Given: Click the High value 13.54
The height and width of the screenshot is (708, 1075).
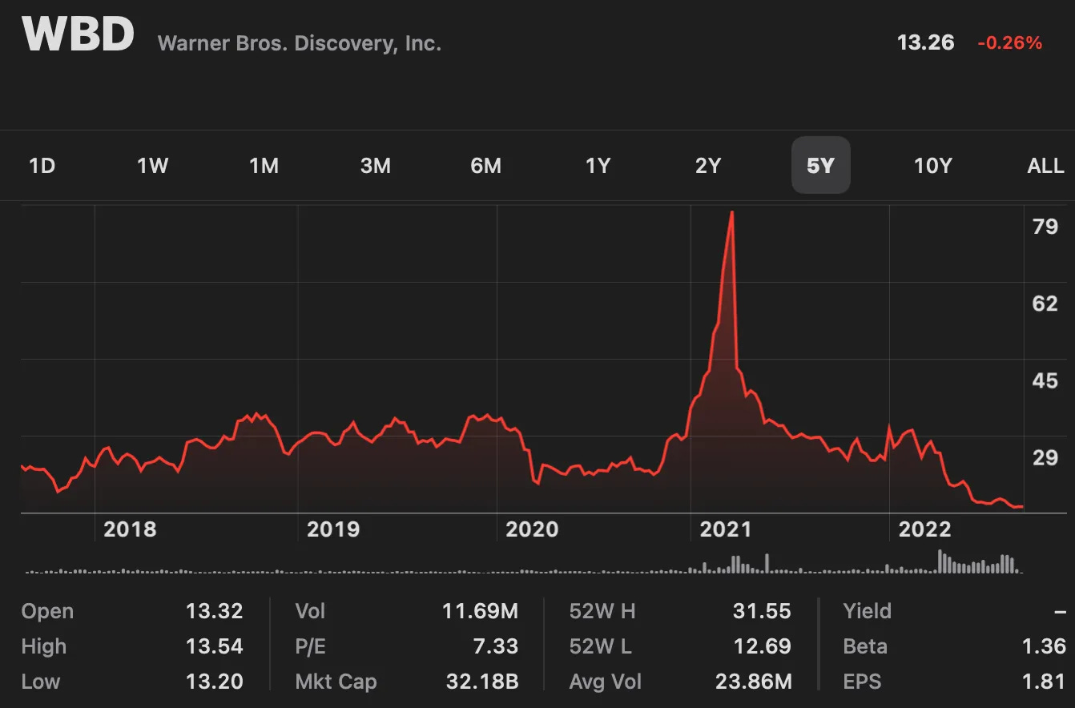Looking at the screenshot, I should 214,646.
